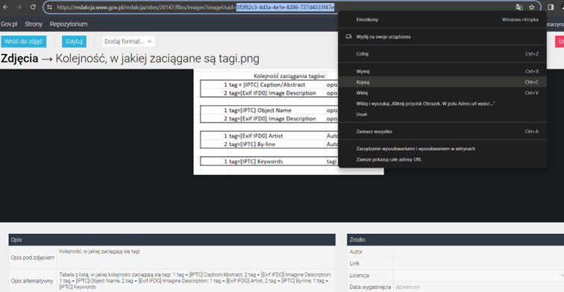The height and width of the screenshot is (292, 564).
Task: Choose Emotikony from the context menu
Action: [x=442, y=20]
